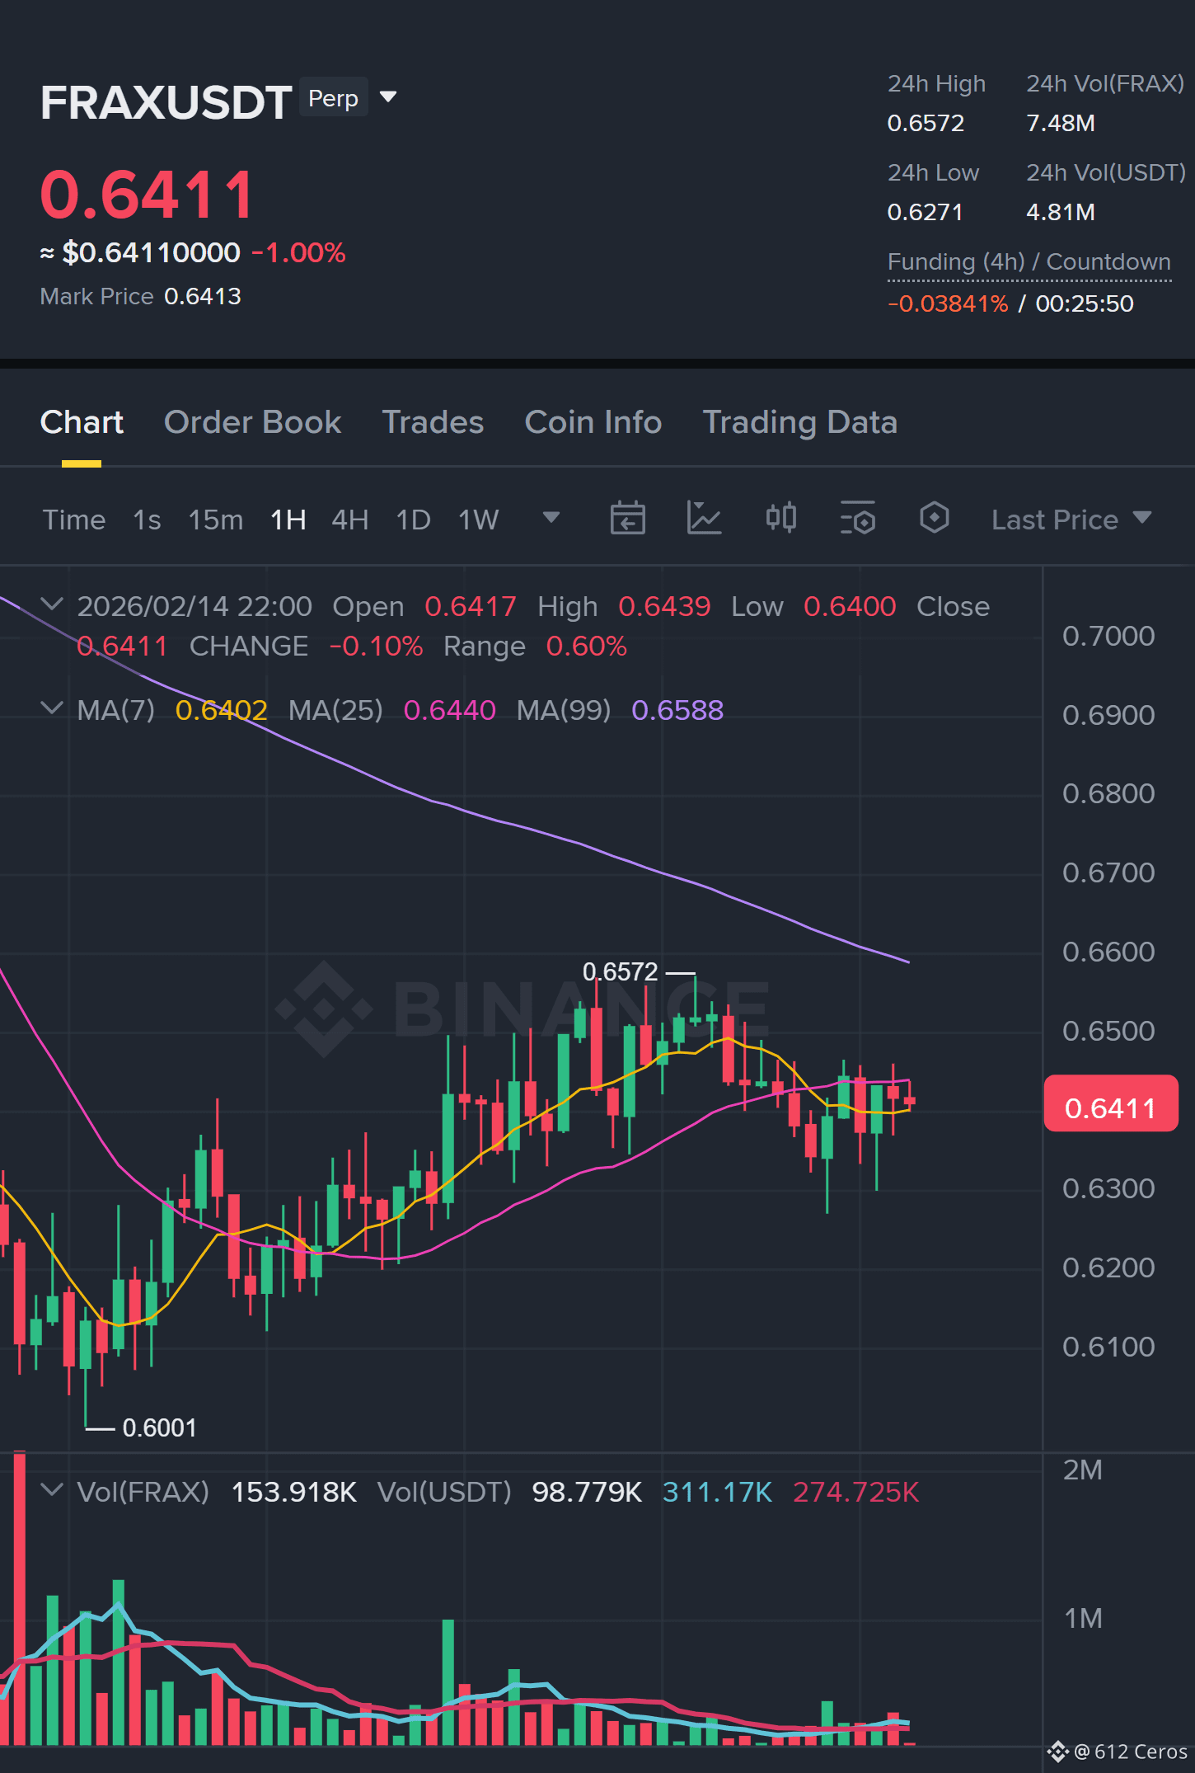This screenshot has width=1195, height=1773.
Task: Expand the more time intervals dropdown
Action: 551,518
